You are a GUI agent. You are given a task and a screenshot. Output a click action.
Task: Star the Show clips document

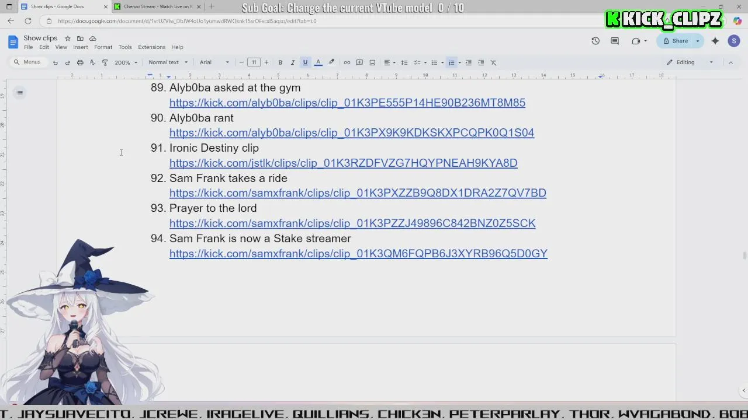[68, 38]
